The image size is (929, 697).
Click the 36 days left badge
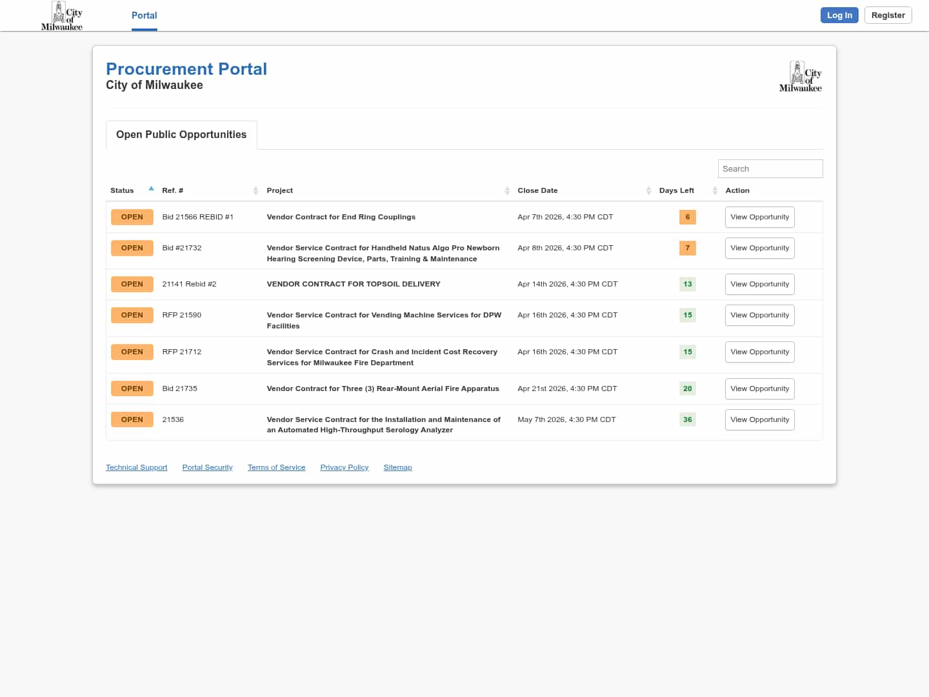pos(687,419)
